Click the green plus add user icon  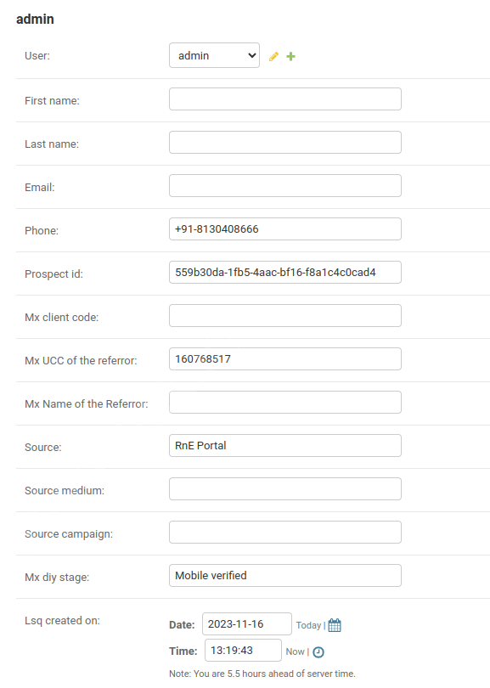[290, 56]
